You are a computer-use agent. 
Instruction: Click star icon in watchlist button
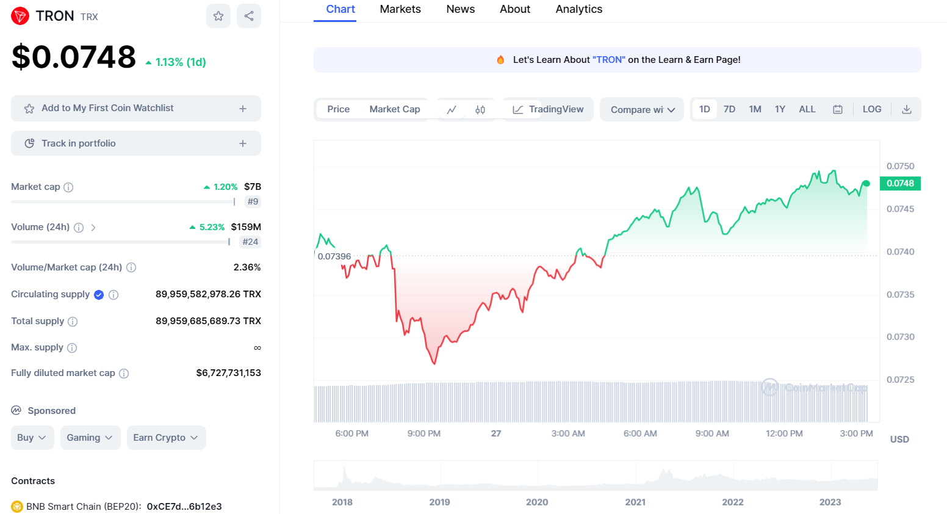click(x=29, y=109)
